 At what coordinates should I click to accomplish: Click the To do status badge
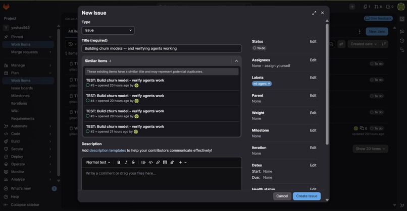click(259, 48)
